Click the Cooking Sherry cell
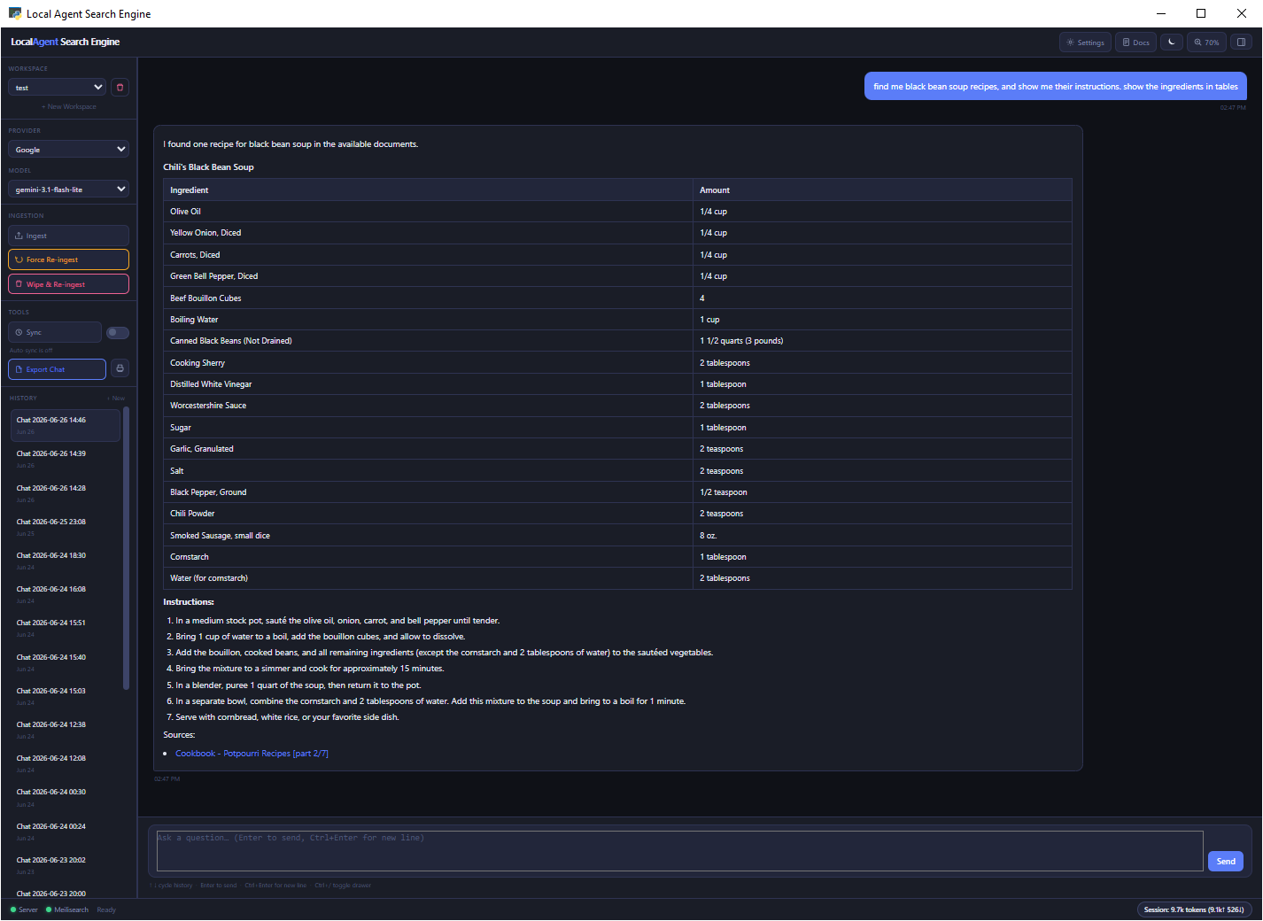Viewport: 1263px width, 921px height. [x=428, y=363]
